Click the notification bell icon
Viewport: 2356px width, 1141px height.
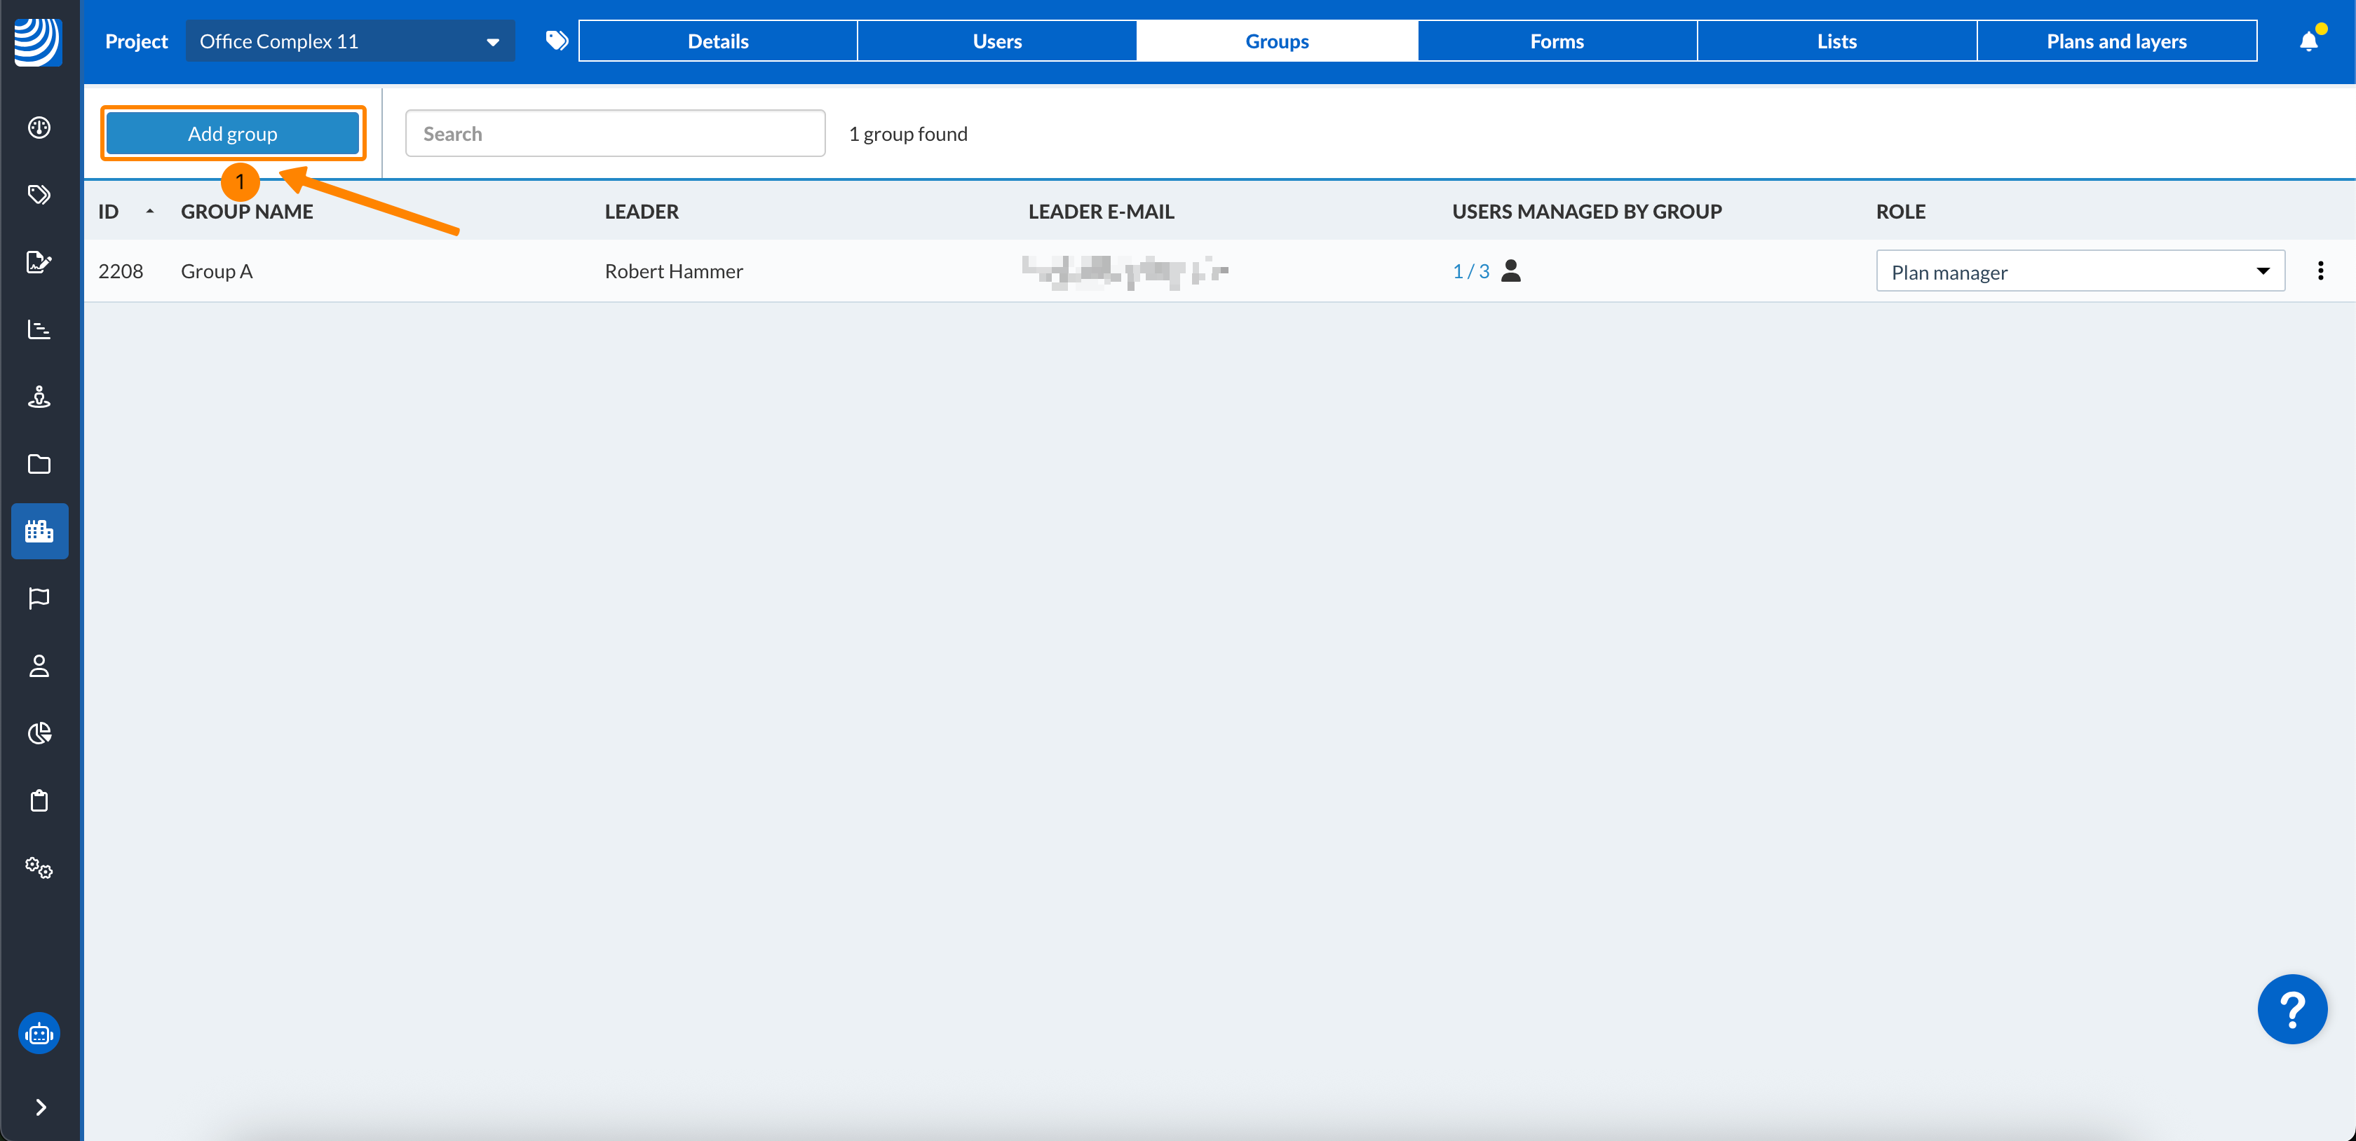coord(2308,41)
